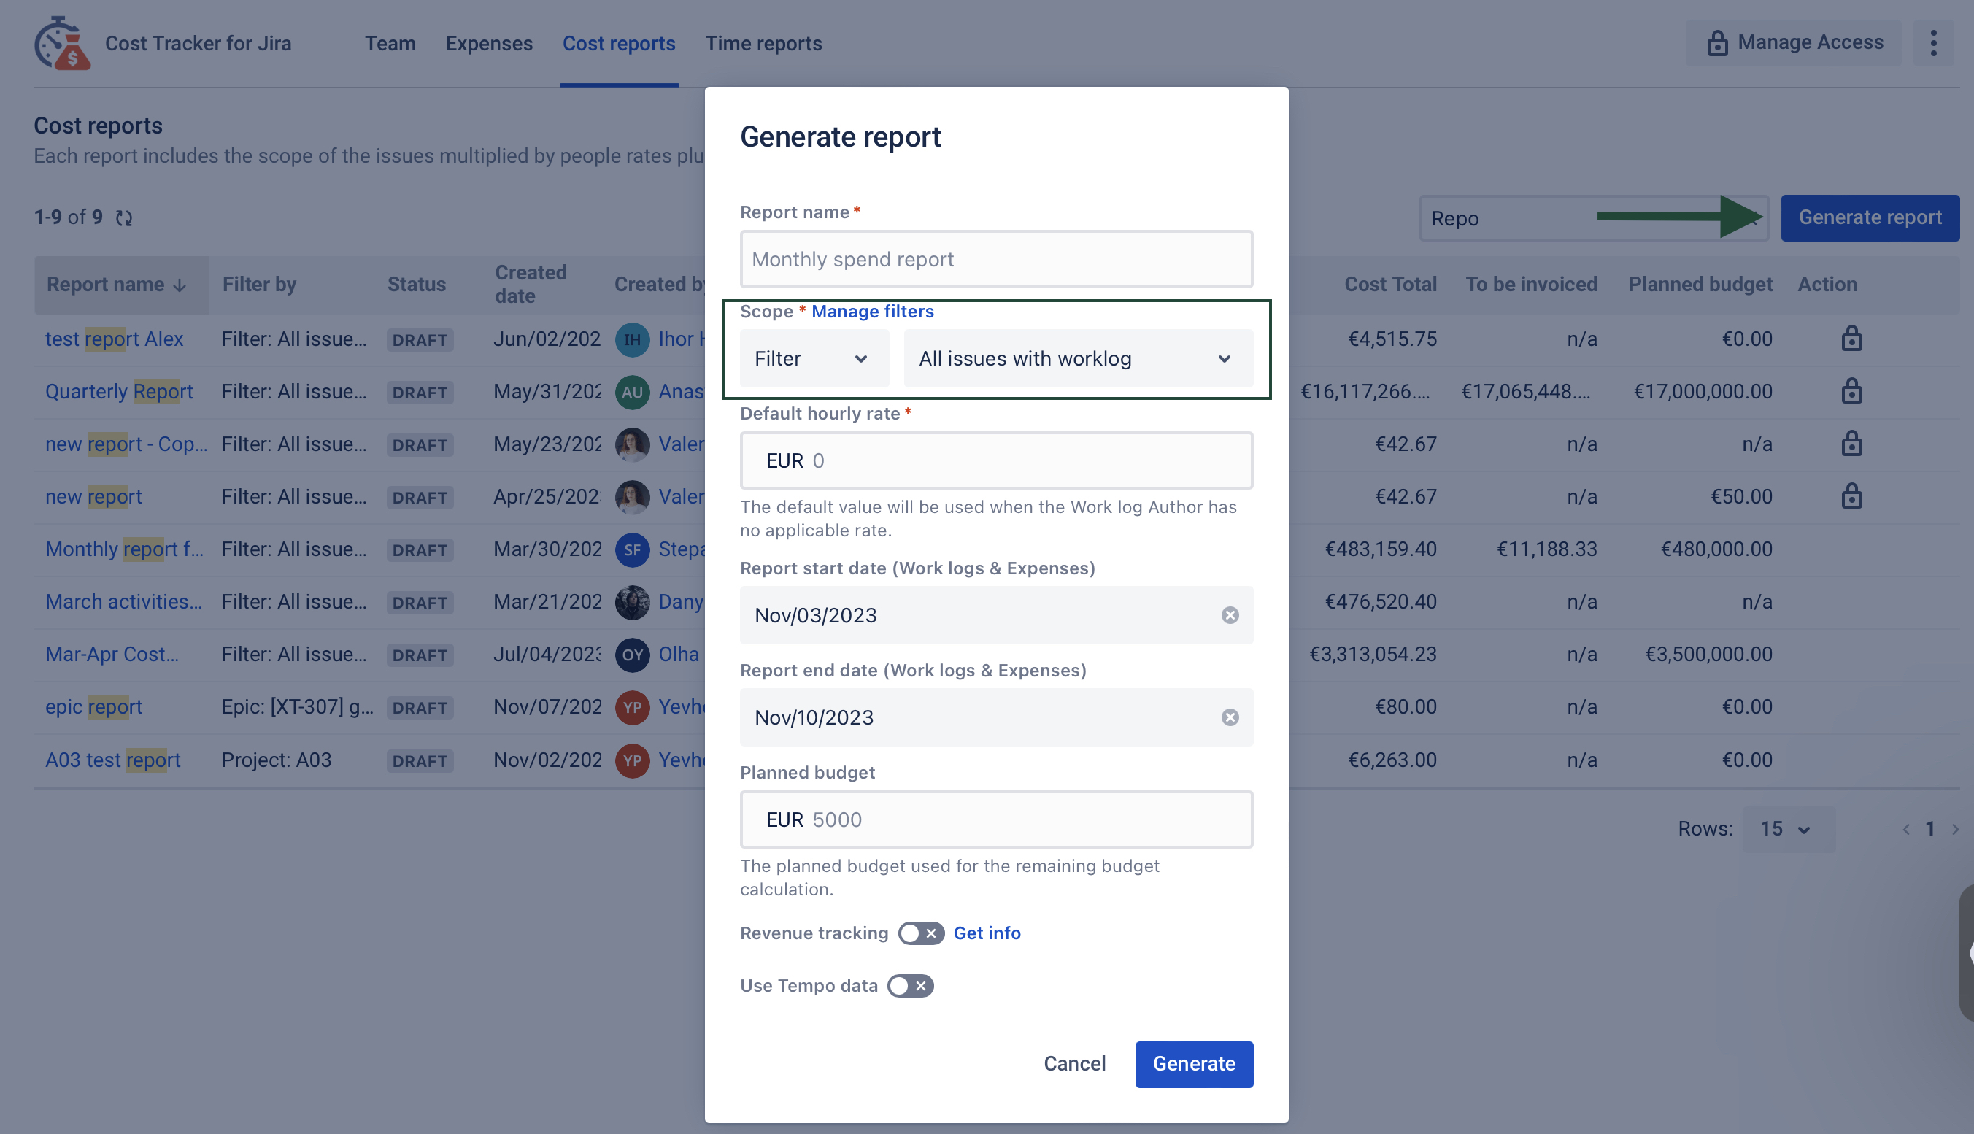
Task: Enable the Revenue tracking toggle
Action: pos(920,933)
